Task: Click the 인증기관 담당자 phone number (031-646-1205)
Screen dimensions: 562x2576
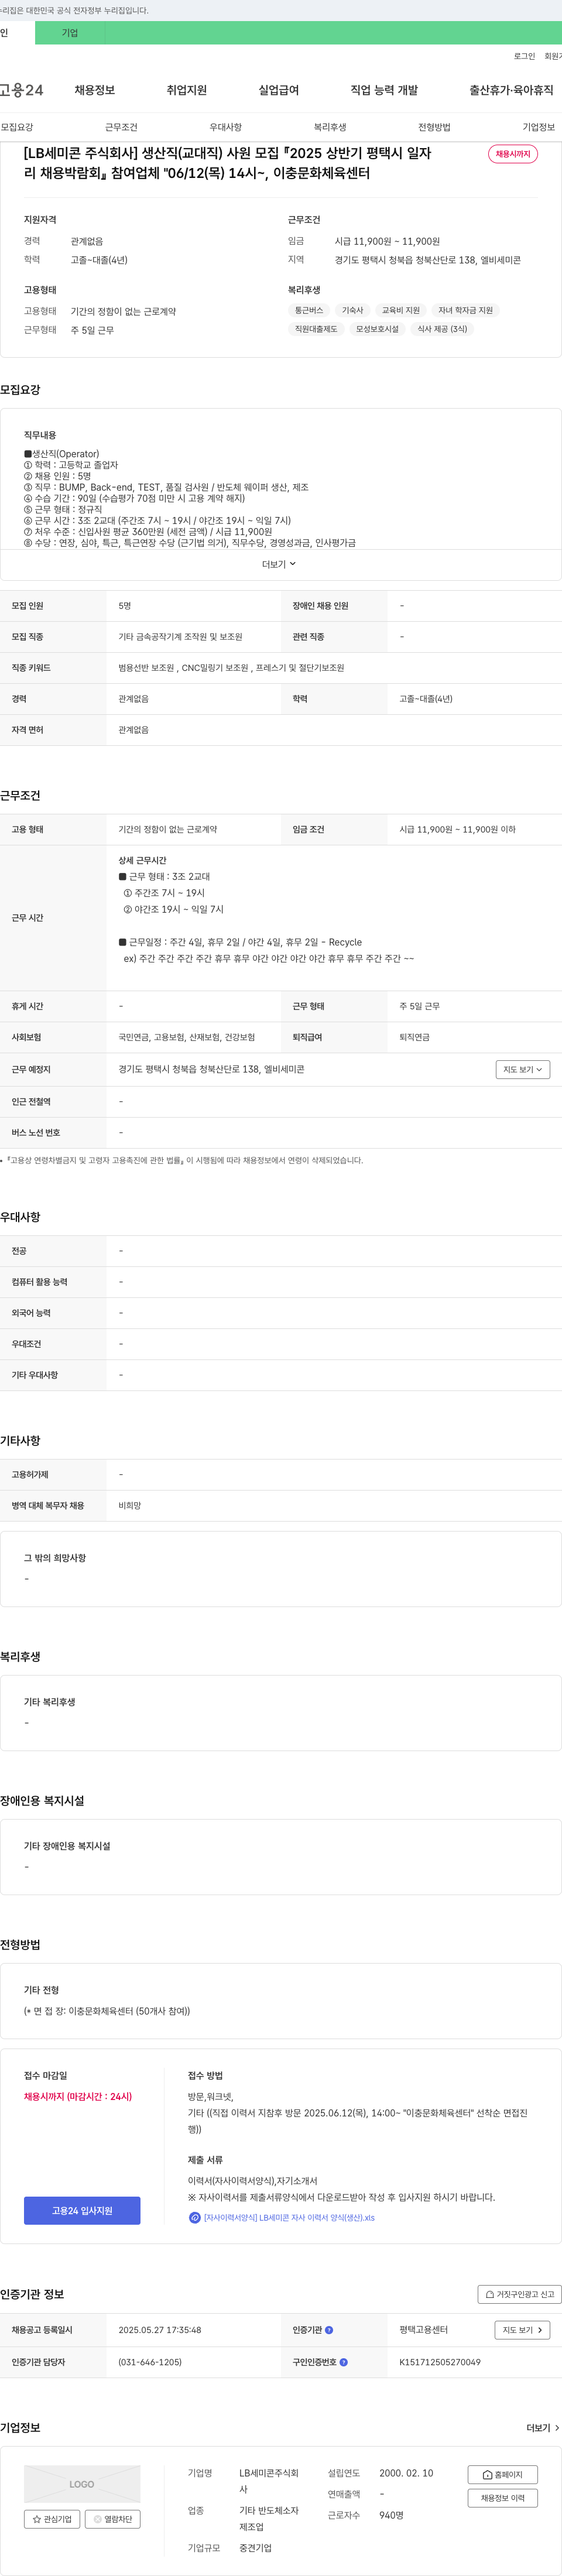Action: pyautogui.click(x=150, y=2361)
